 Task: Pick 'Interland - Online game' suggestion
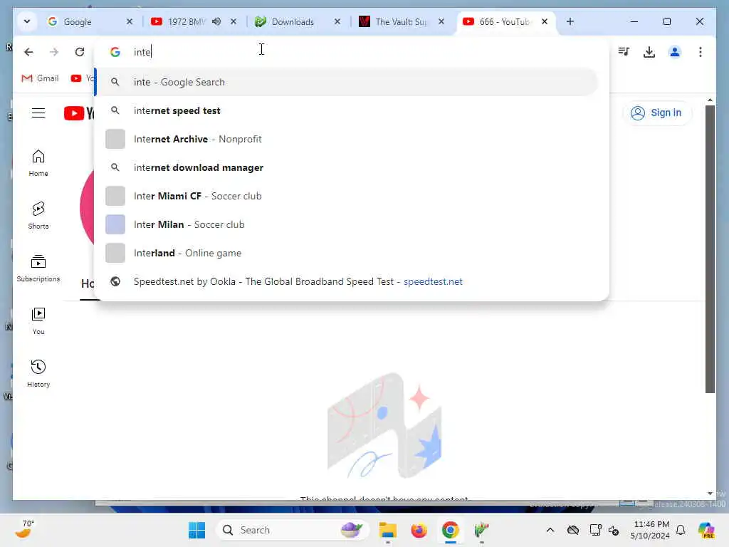pyautogui.click(x=347, y=253)
